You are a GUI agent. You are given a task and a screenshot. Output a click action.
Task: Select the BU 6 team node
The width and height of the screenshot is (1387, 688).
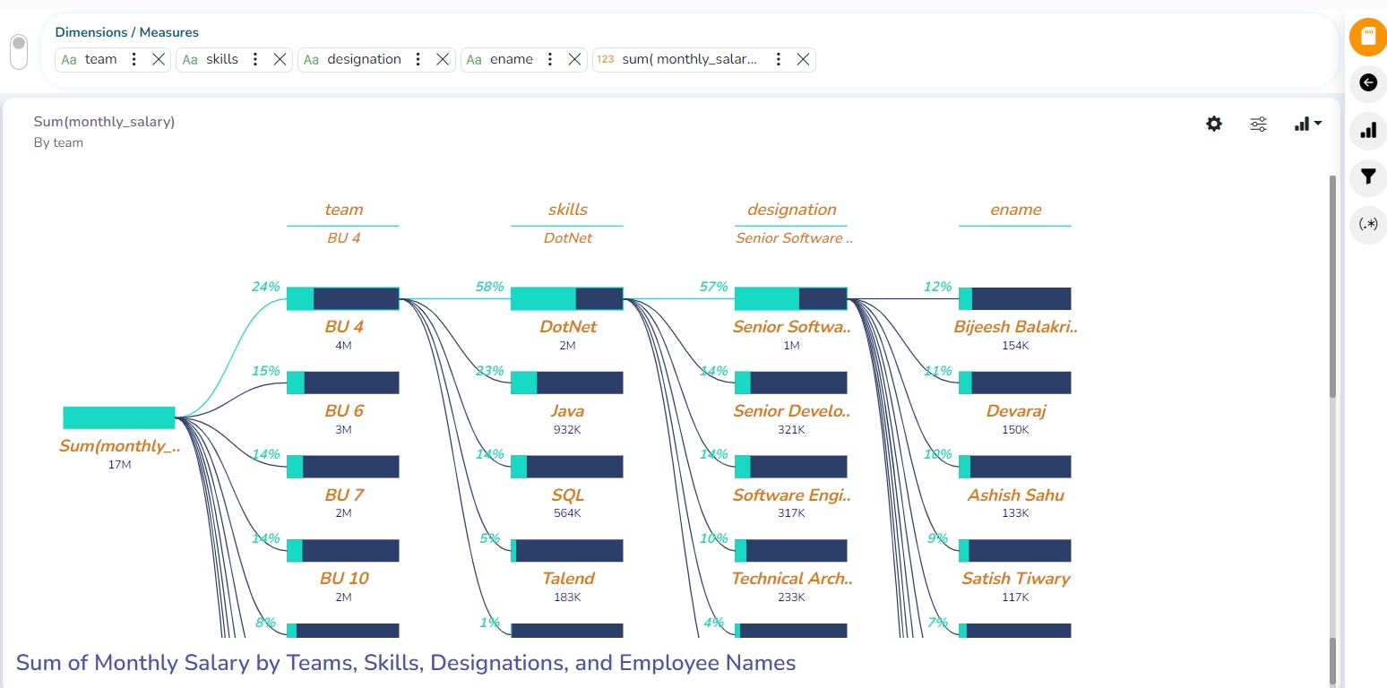pyautogui.click(x=342, y=383)
